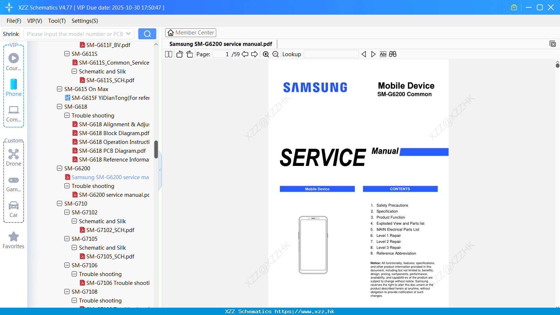560x315 pixels.
Task: Collapse SM-G615 On Max node
Action: pos(60,89)
